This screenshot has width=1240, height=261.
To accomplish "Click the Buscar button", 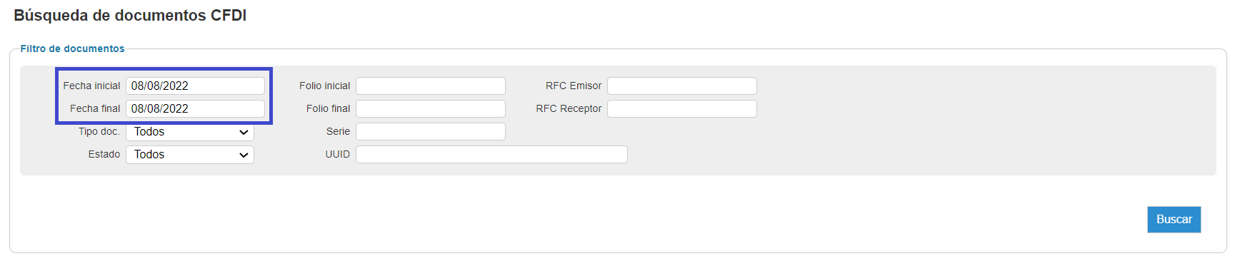I will [x=1174, y=220].
